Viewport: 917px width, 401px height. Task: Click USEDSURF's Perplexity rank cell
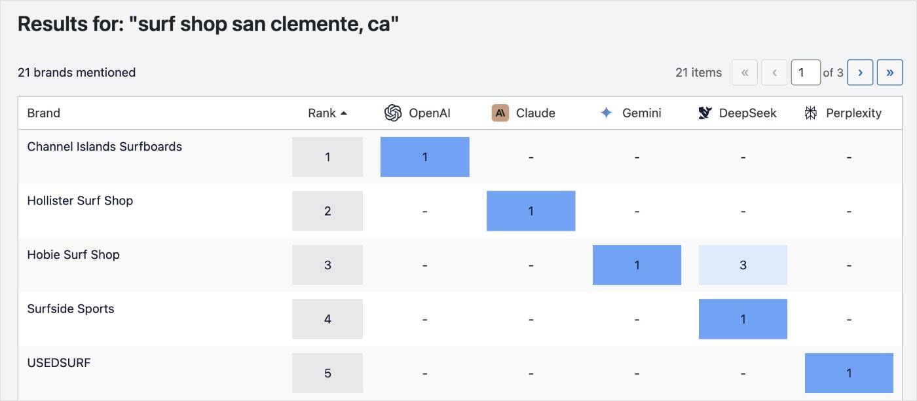tap(849, 373)
